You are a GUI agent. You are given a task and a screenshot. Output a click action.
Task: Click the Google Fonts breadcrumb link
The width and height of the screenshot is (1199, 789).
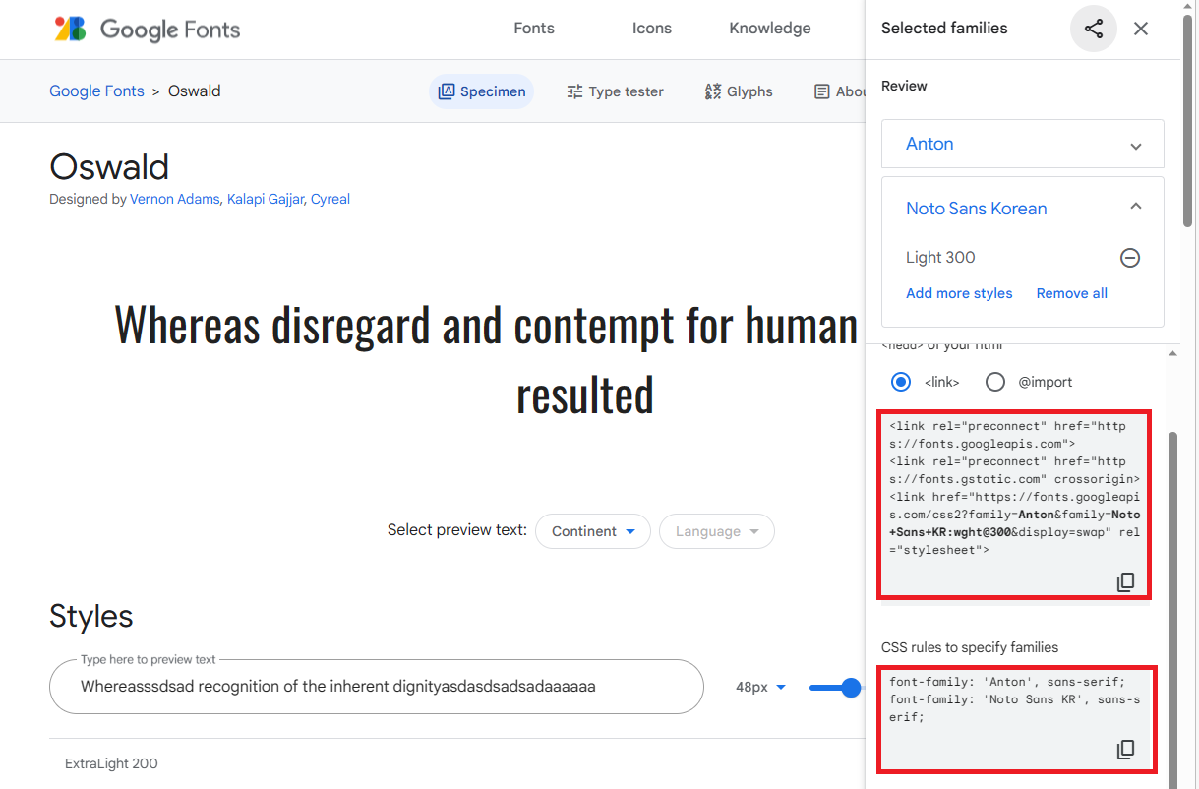[x=96, y=91]
